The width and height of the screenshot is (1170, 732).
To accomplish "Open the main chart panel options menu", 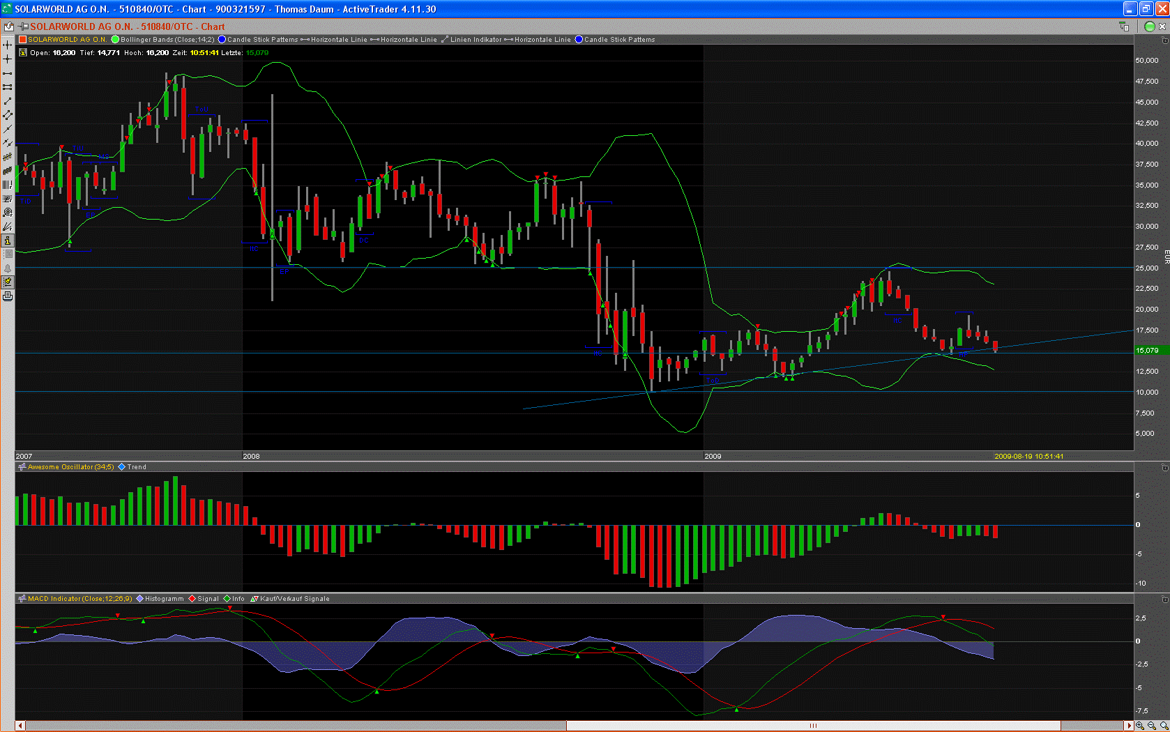I will pos(1165,40).
